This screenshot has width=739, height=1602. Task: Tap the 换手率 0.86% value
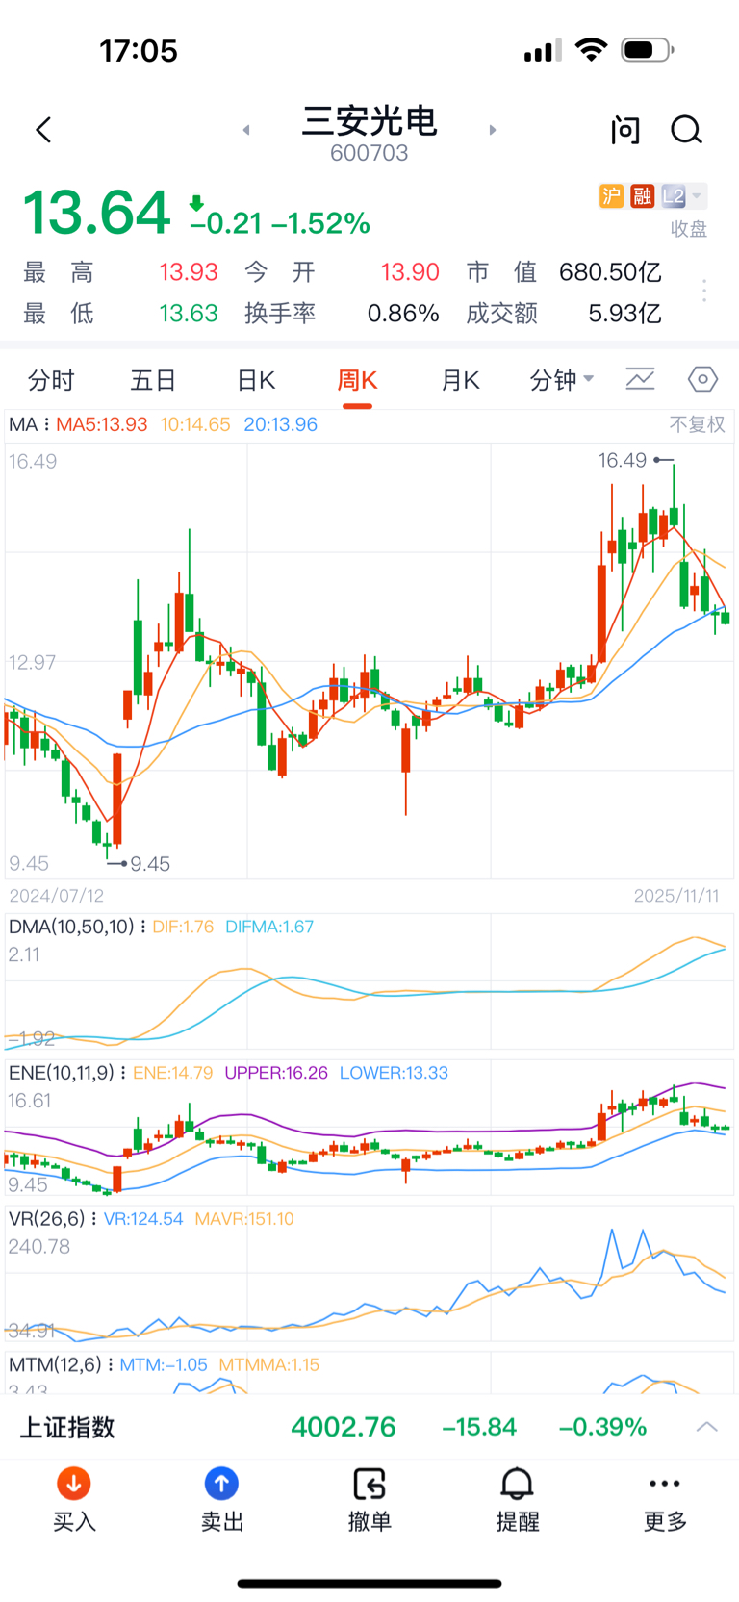tap(403, 314)
